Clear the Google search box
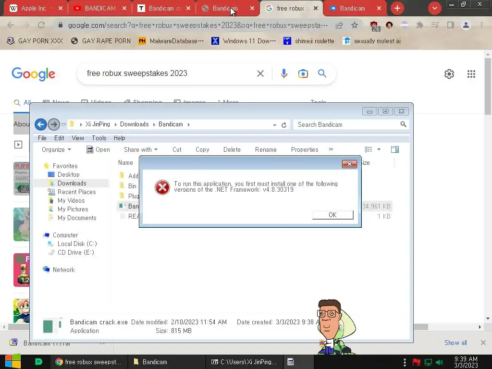Viewport: 492px width, 369px height. coord(260,74)
